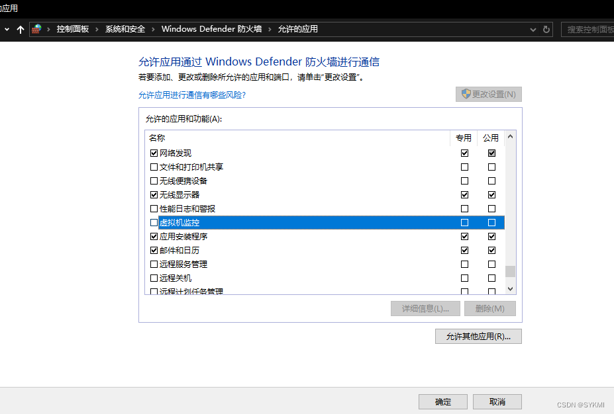
Task: Expand chevron after Windows Defender 防火墙 breadcrumb
Action: click(x=270, y=29)
